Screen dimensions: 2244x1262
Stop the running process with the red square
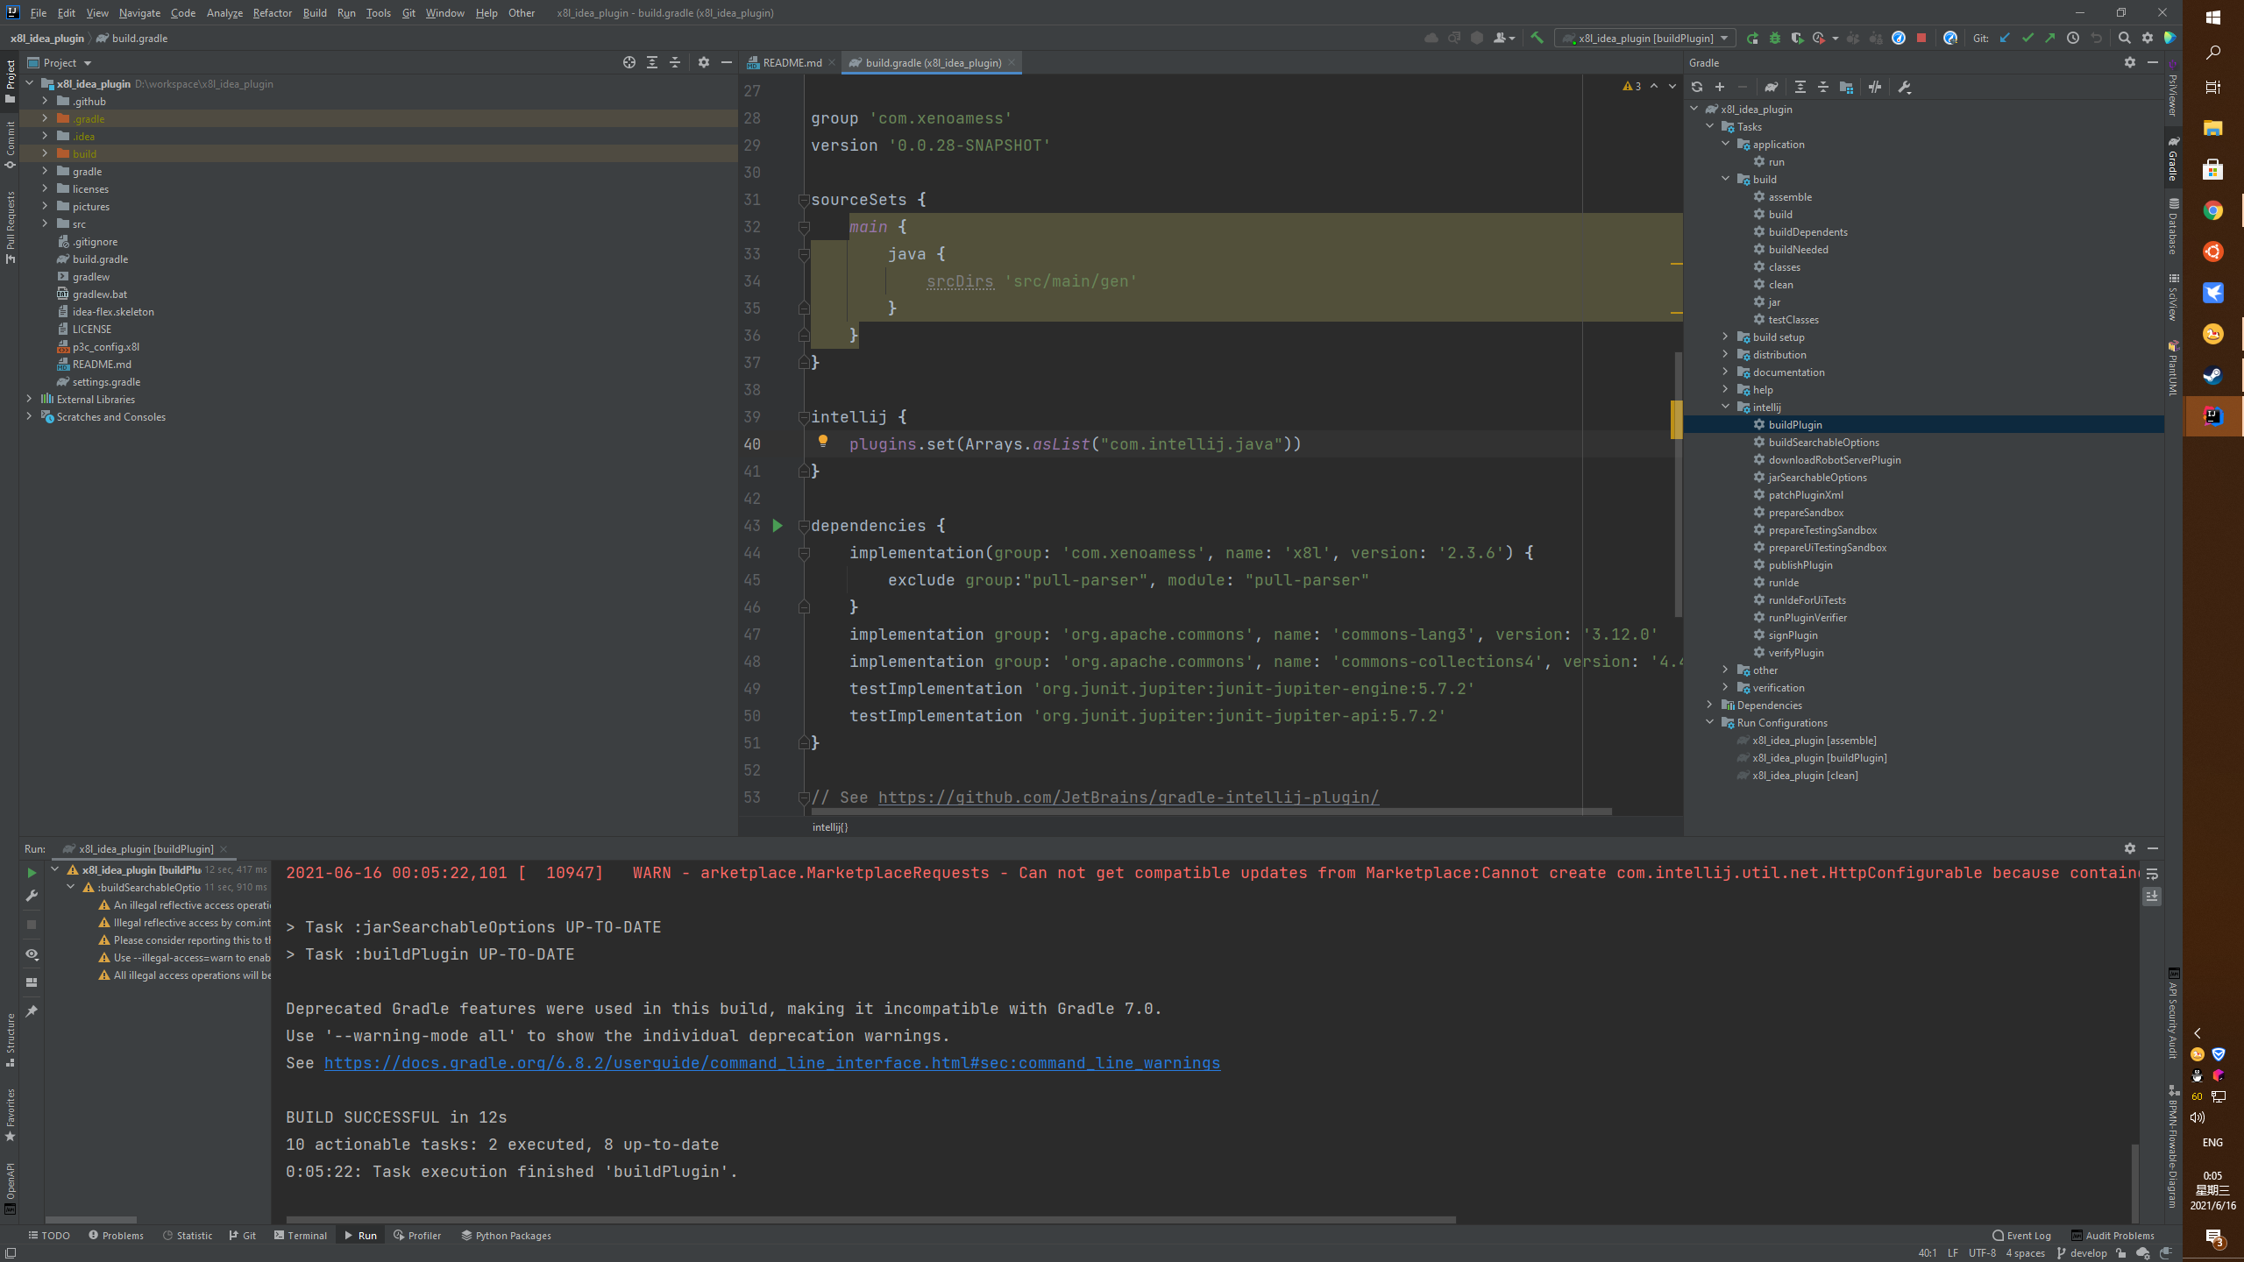[x=1921, y=38]
